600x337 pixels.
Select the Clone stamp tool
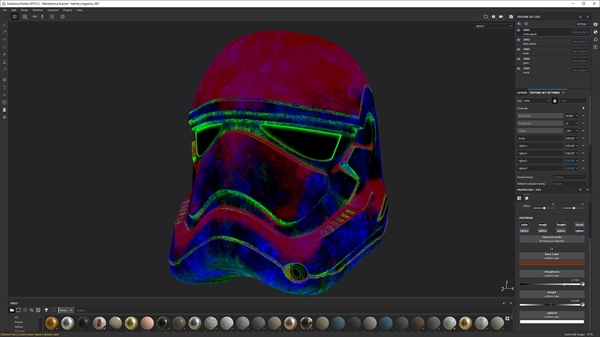pyautogui.click(x=5, y=62)
